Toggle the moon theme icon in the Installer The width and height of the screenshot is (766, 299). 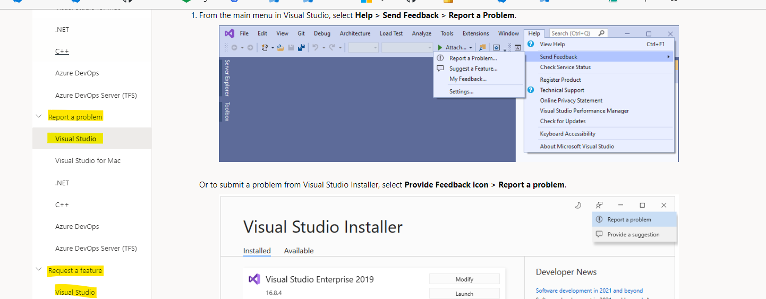click(578, 205)
